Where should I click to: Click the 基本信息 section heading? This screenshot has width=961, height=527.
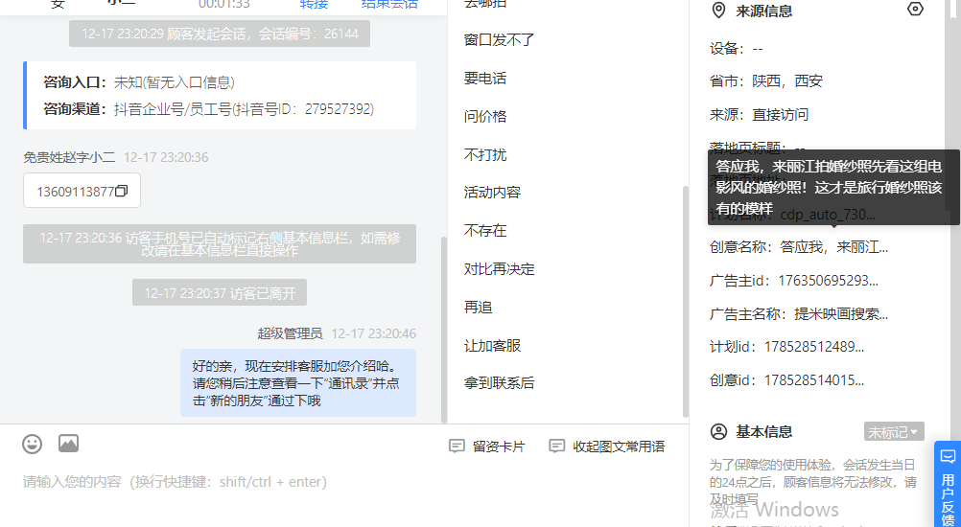click(763, 431)
